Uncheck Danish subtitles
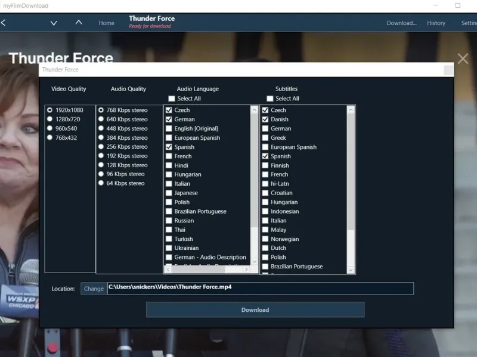Viewport: 477px width, 357px height. pos(265,120)
